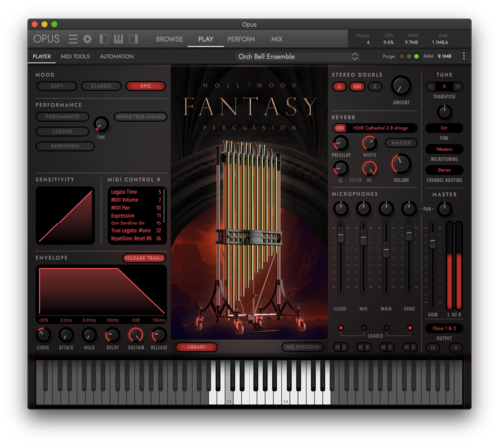
Task: Toggle the Repetition performance button
Action: click(65, 146)
